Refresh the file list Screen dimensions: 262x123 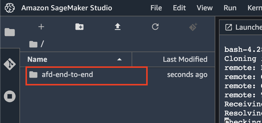[x=155, y=27]
